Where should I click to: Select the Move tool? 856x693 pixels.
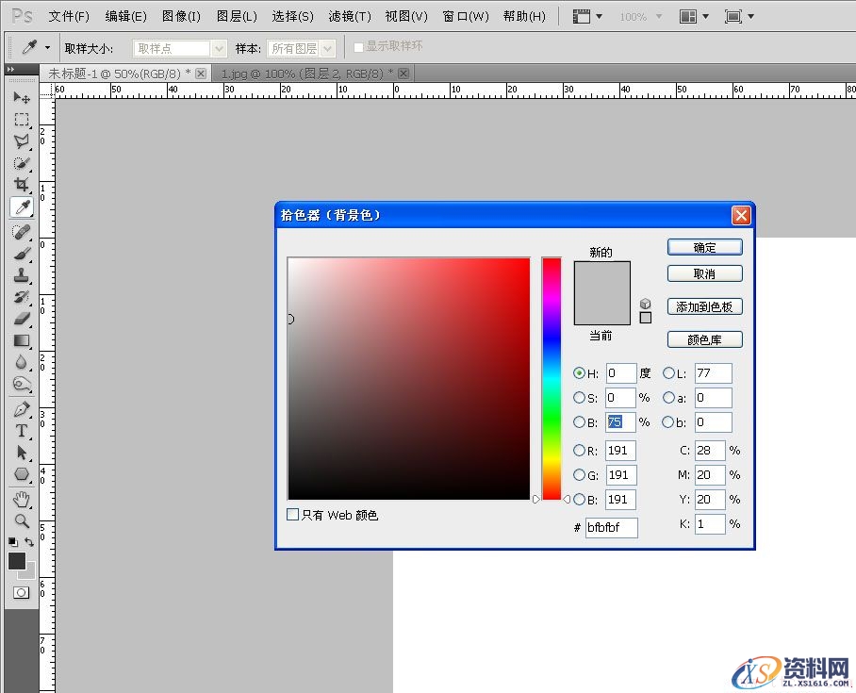pos(21,97)
